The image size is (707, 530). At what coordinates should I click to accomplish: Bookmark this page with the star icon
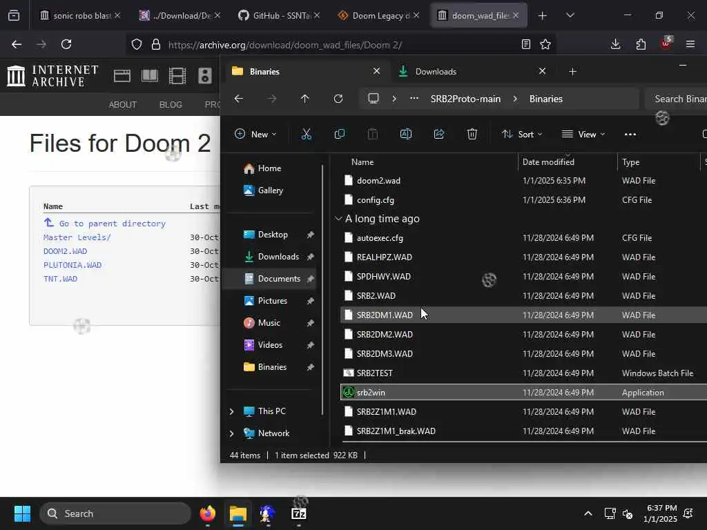tap(545, 44)
